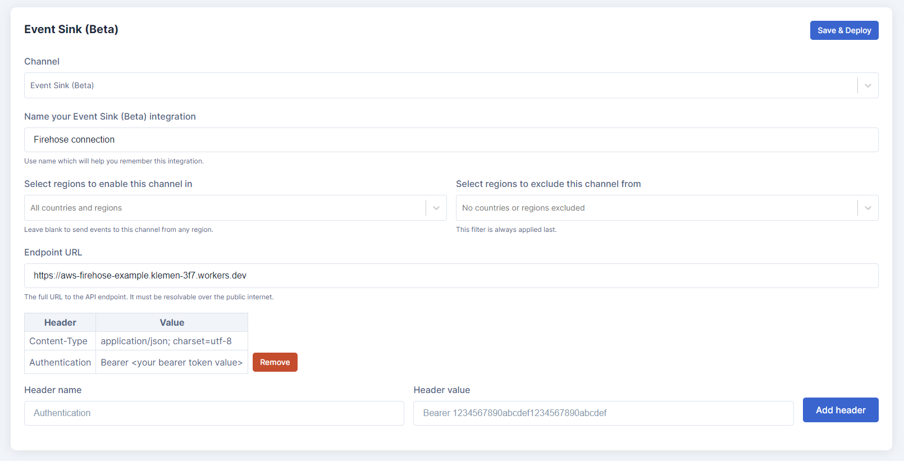904x461 pixels.
Task: Click the 'Select regions to enable' label
Action: 108,184
